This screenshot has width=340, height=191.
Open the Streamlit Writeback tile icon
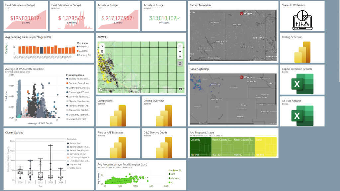coord(302,20)
